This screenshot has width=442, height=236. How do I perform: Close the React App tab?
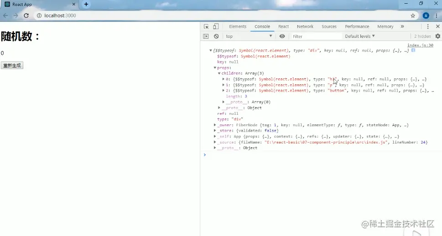pyautogui.click(x=74, y=4)
